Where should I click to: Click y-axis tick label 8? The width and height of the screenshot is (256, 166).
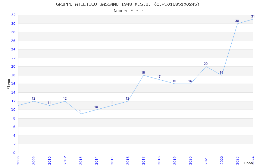[14, 118]
